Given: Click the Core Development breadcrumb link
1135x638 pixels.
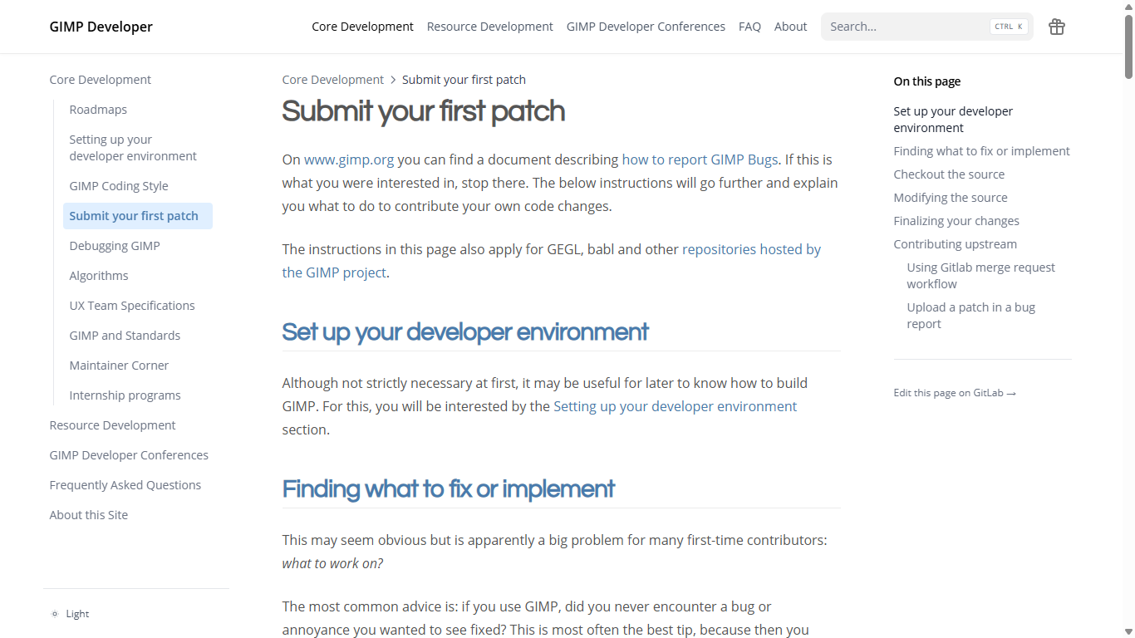Looking at the screenshot, I should pos(332,79).
